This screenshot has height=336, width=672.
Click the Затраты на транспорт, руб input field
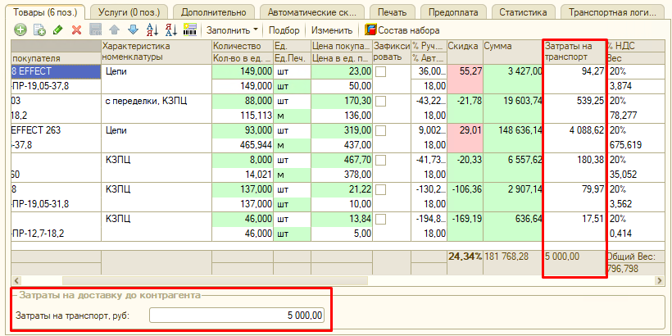237,316
